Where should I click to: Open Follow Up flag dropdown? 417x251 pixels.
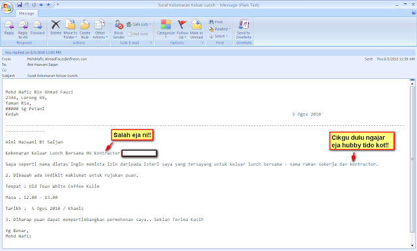coord(182,29)
